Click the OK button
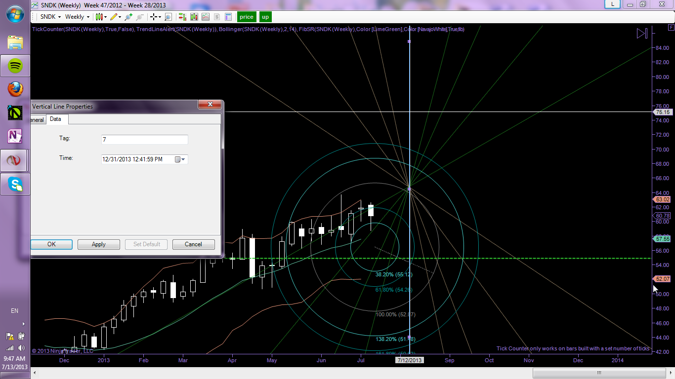 click(x=51, y=244)
